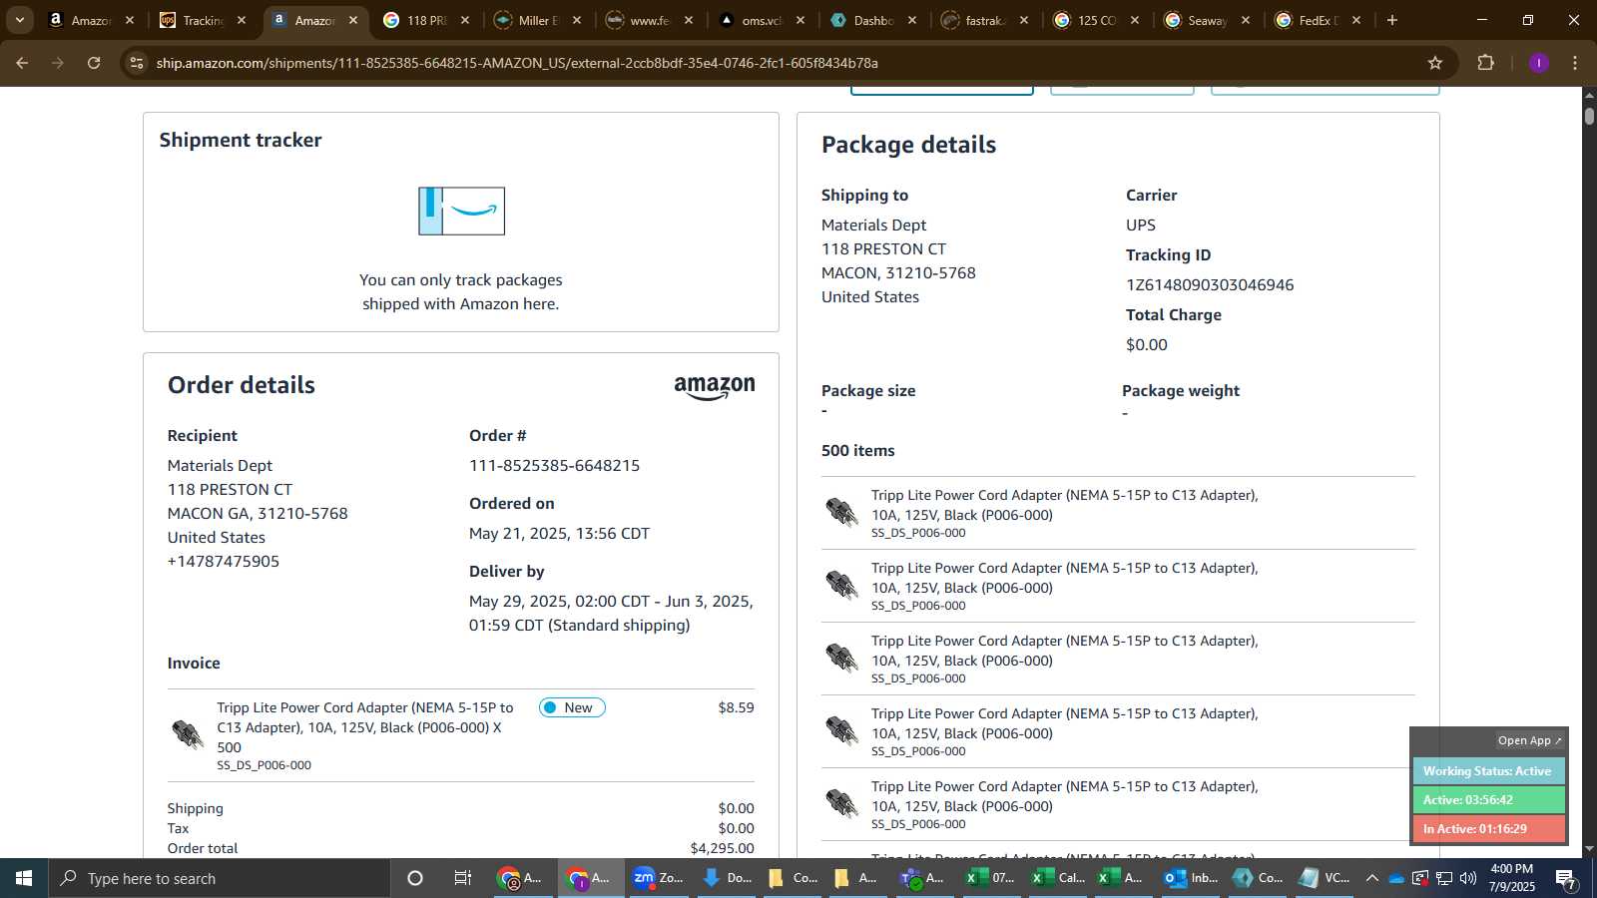Click the Type here to search box

220,878
